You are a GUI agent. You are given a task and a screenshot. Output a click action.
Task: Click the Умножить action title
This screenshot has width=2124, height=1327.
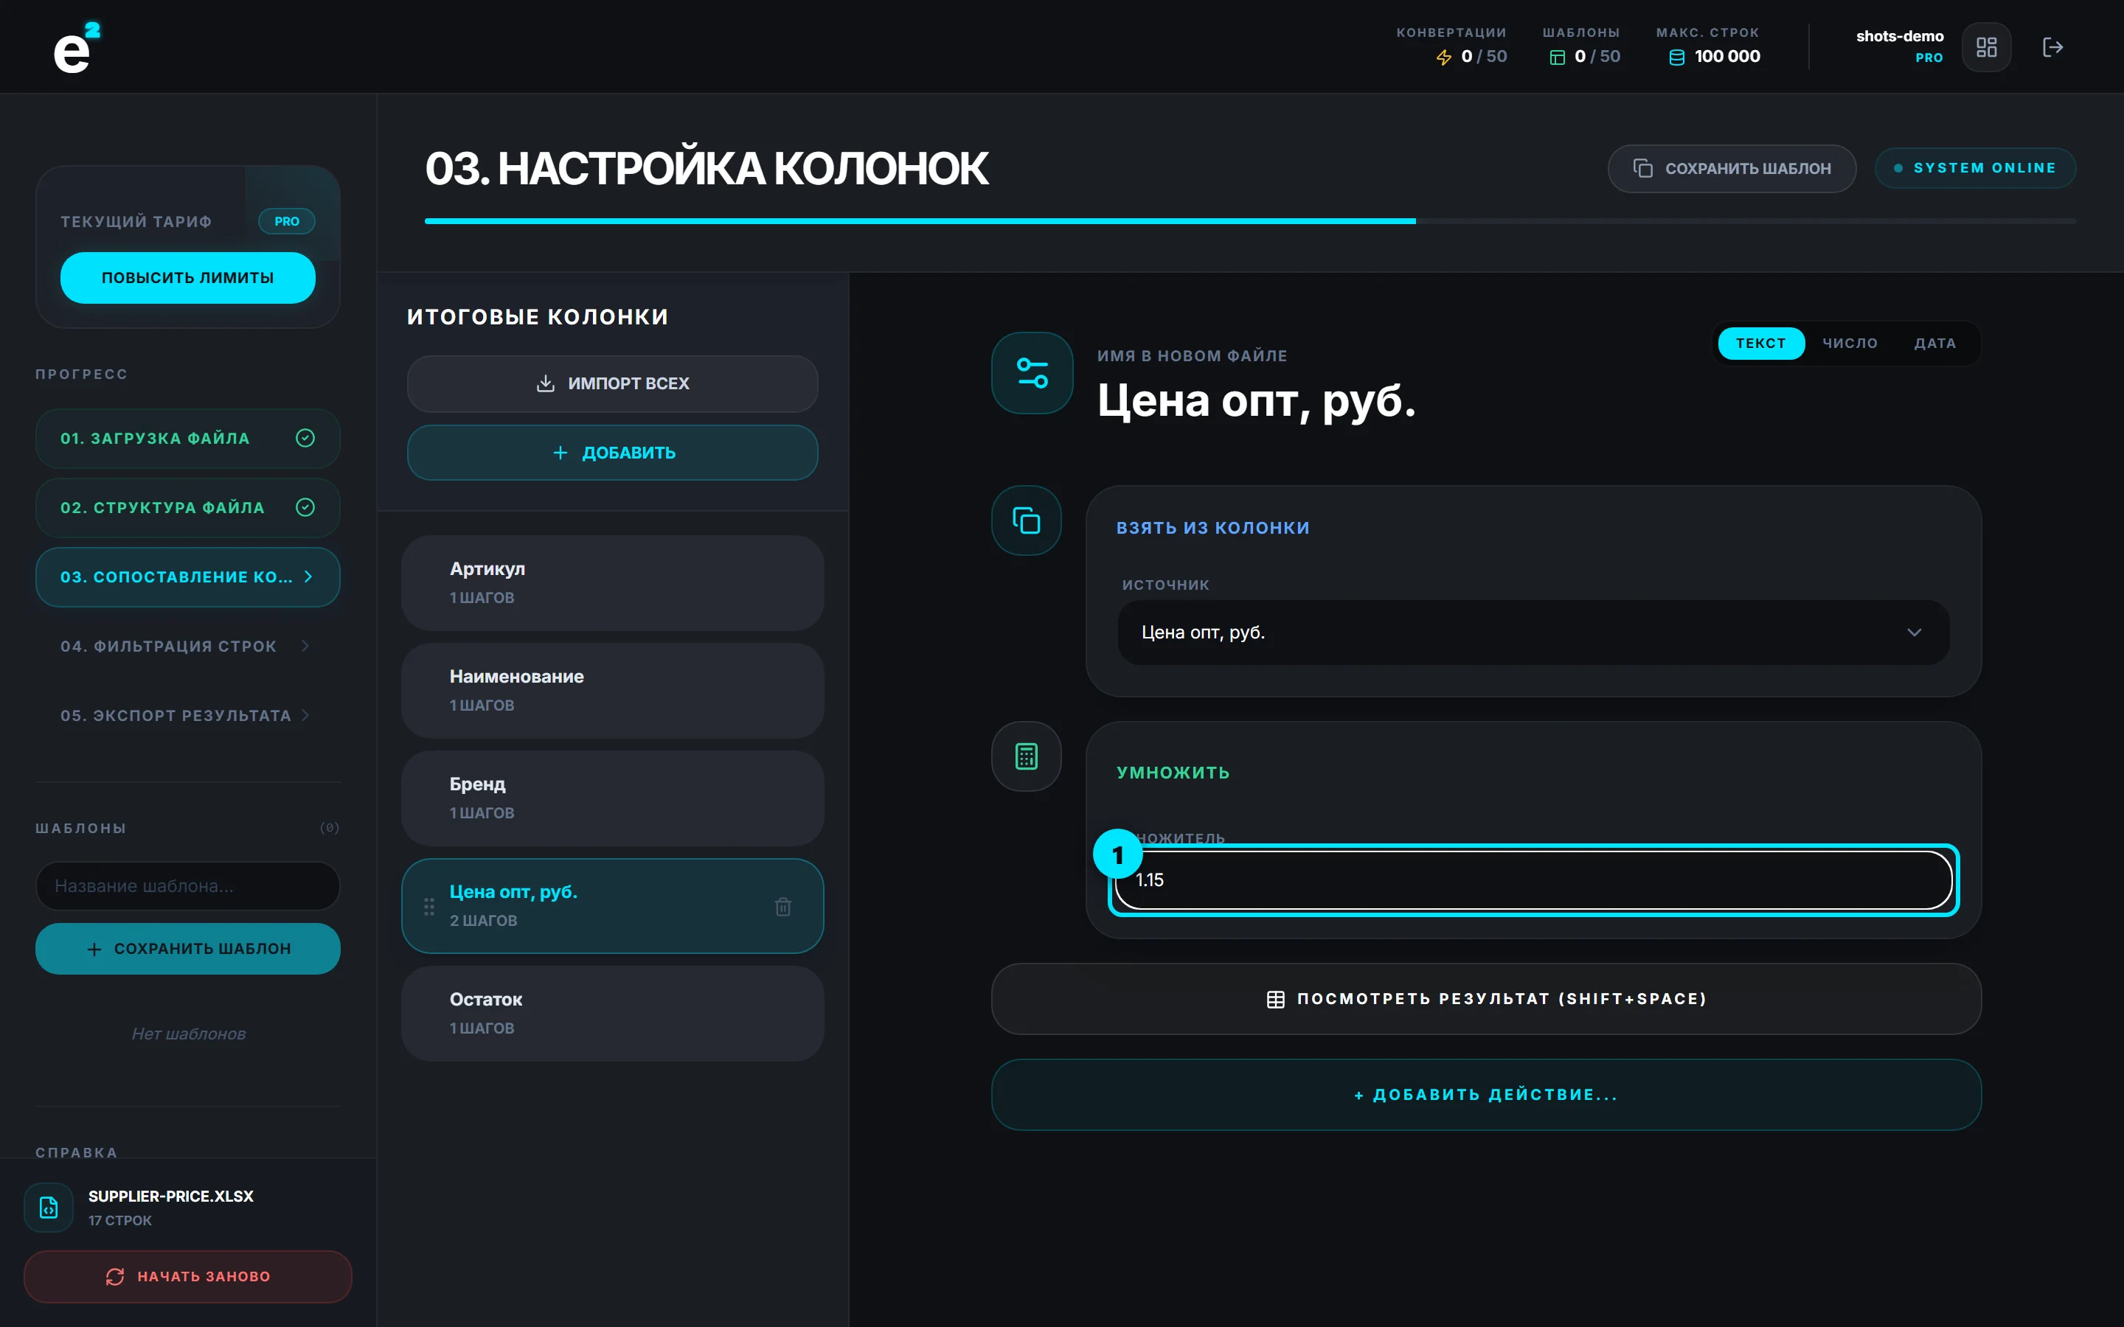pyautogui.click(x=1173, y=773)
